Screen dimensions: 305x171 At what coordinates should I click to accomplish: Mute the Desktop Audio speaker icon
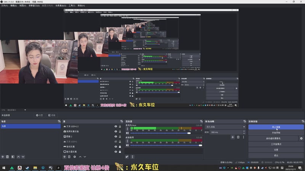tap(127, 145)
